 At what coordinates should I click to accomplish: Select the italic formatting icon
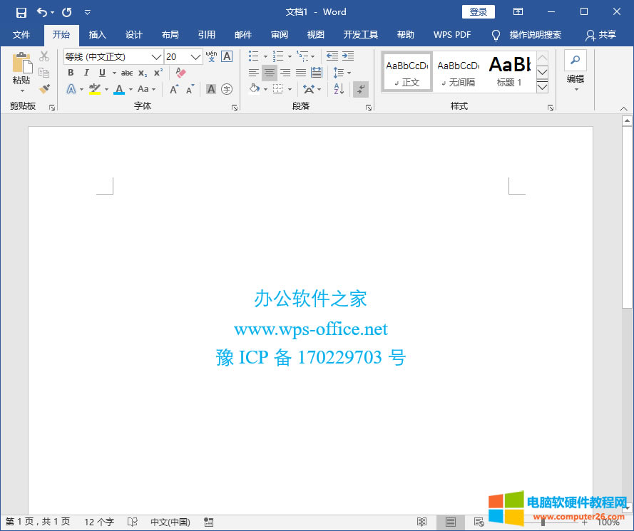coord(86,72)
